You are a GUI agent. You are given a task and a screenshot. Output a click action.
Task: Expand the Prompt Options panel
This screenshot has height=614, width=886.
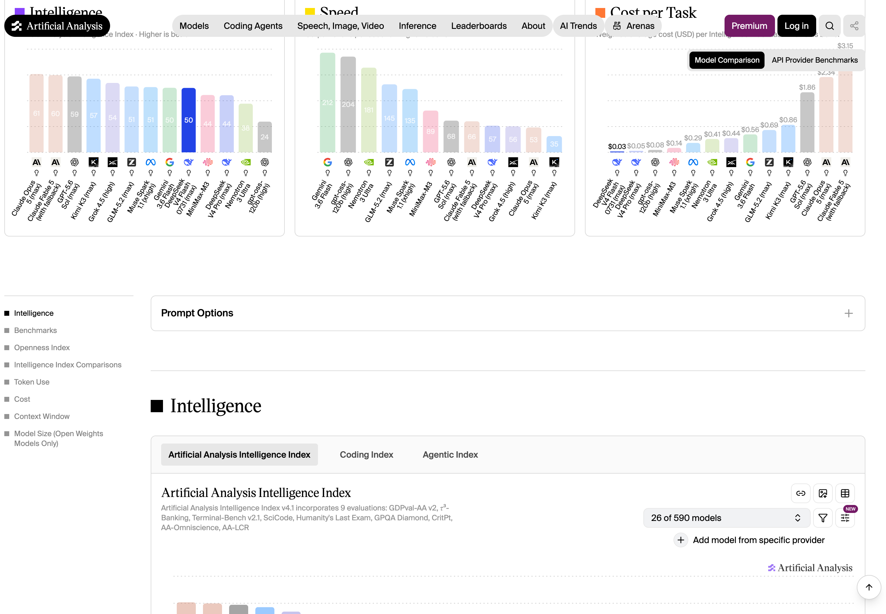(508, 313)
